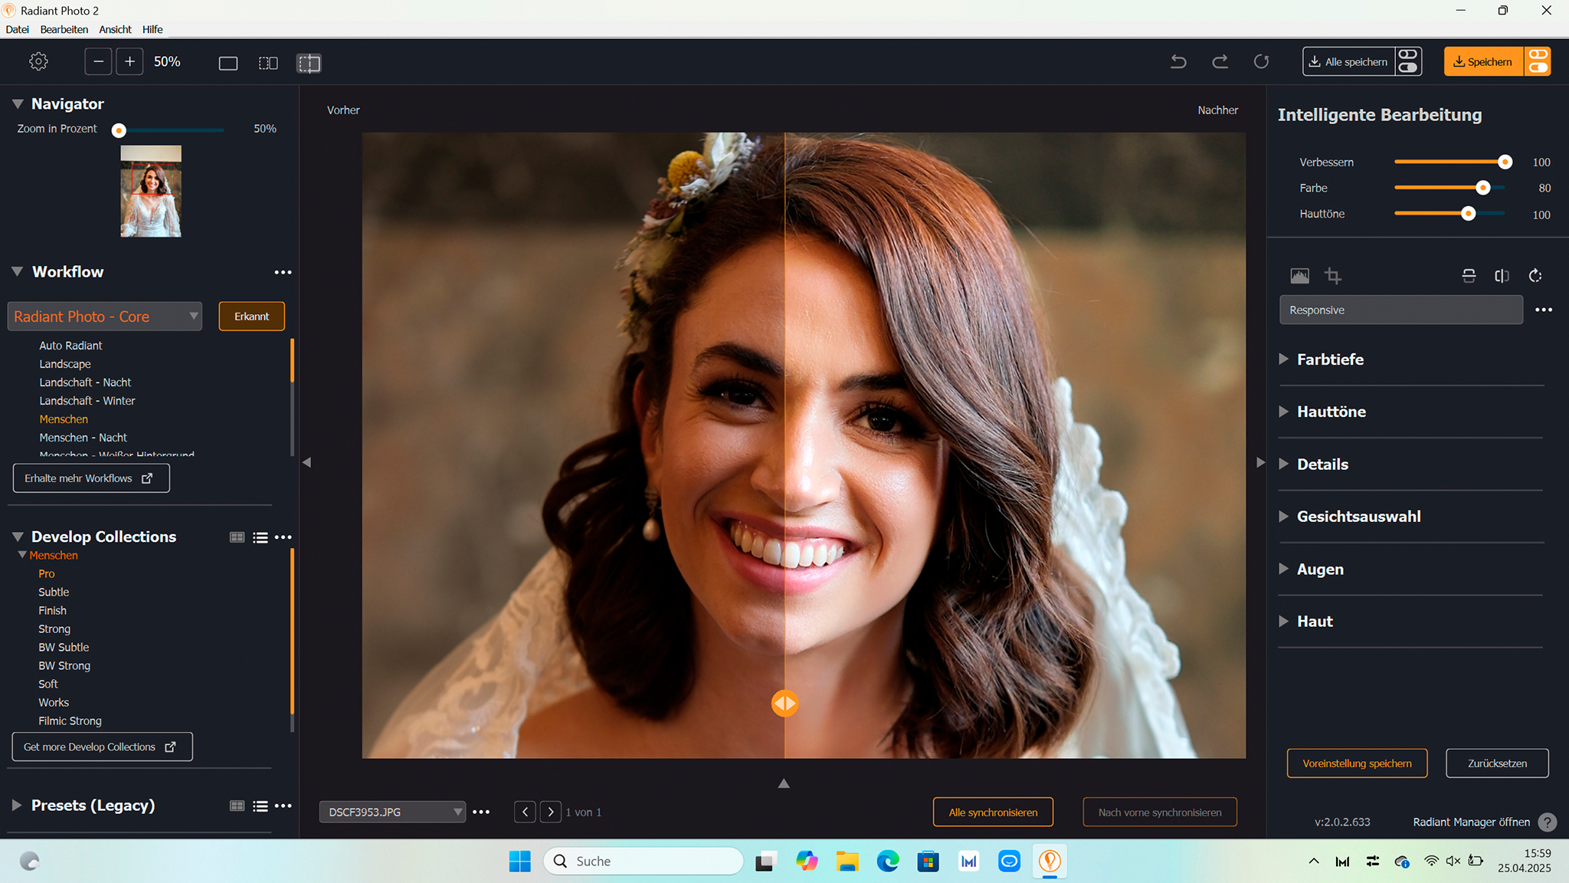Click the Zurücksetzen button
1569x883 pixels.
pyautogui.click(x=1497, y=763)
